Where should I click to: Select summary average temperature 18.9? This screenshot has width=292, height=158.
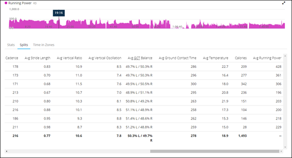(225, 136)
